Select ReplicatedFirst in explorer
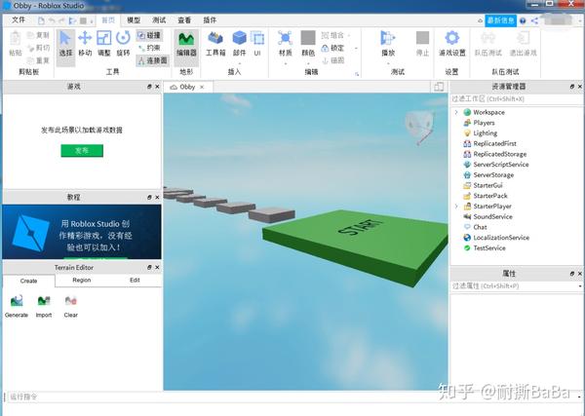Viewport: 585px width, 416px height. pos(494,143)
